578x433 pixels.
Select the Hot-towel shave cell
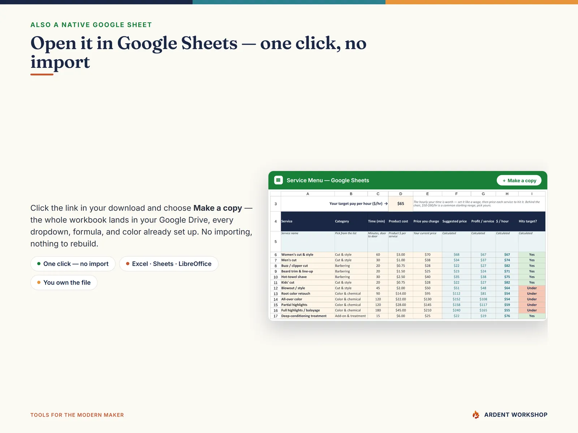click(308, 277)
